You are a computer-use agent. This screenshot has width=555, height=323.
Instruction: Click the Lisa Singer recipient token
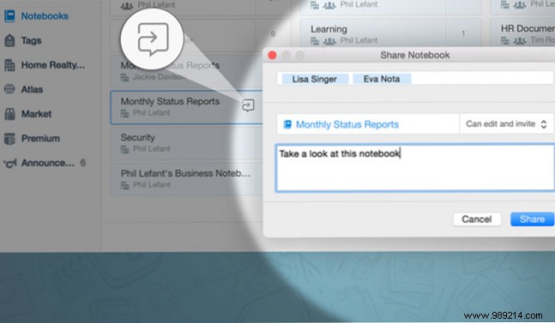314,79
